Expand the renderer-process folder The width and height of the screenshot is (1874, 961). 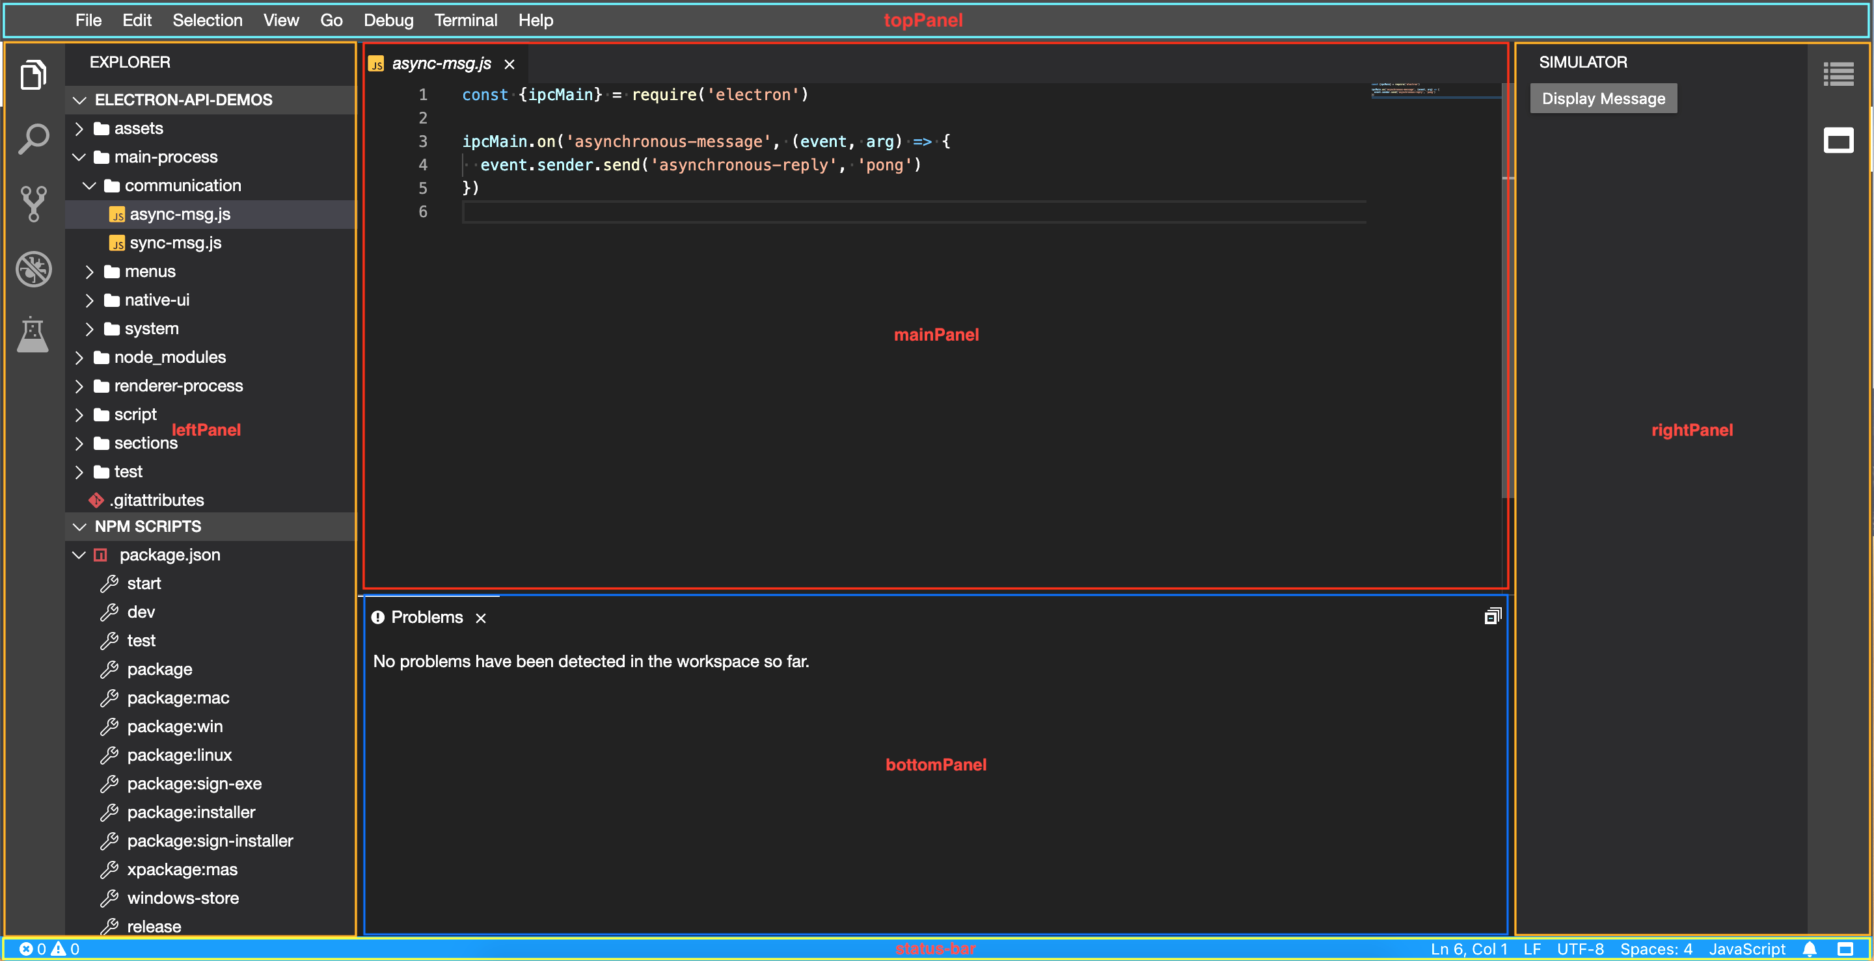click(178, 386)
